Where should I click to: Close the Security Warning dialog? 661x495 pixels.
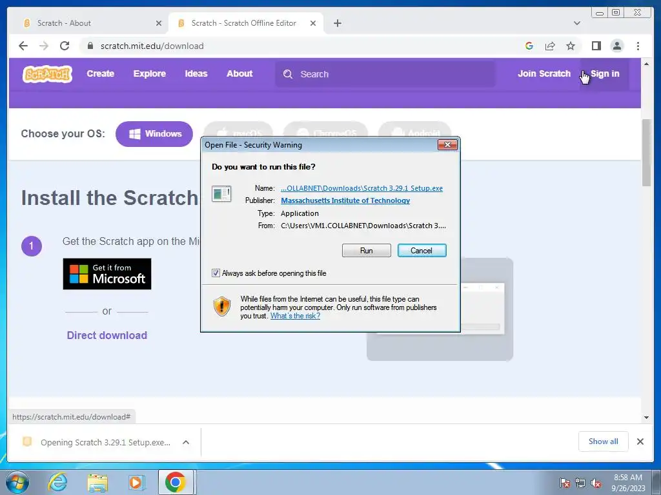447,145
